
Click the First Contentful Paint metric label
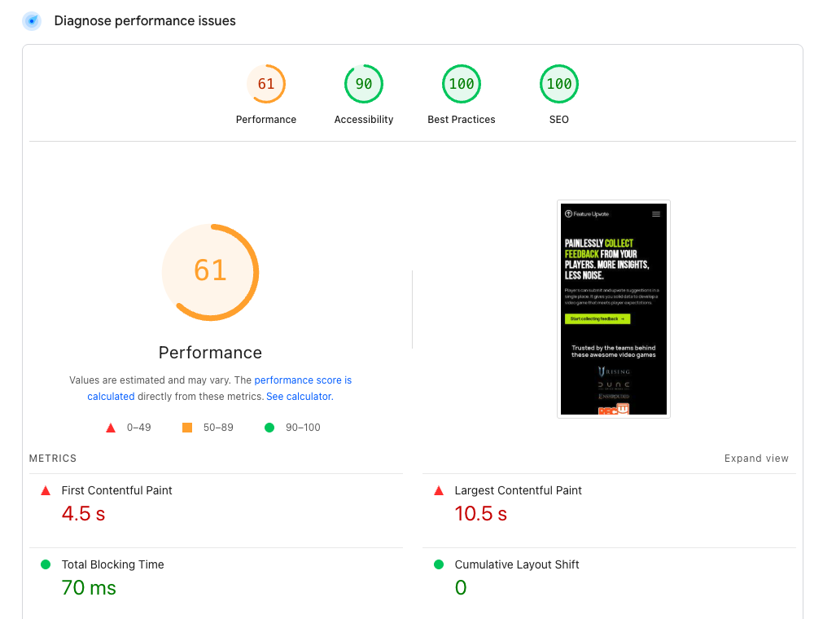click(x=116, y=489)
